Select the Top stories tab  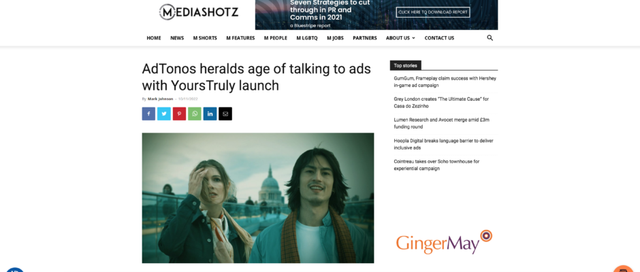tap(405, 65)
